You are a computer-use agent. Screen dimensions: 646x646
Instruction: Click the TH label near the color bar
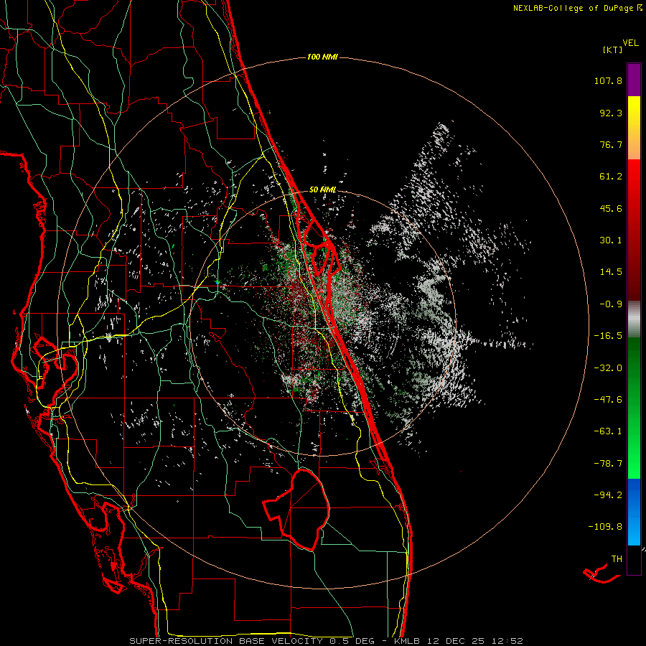tap(617, 559)
